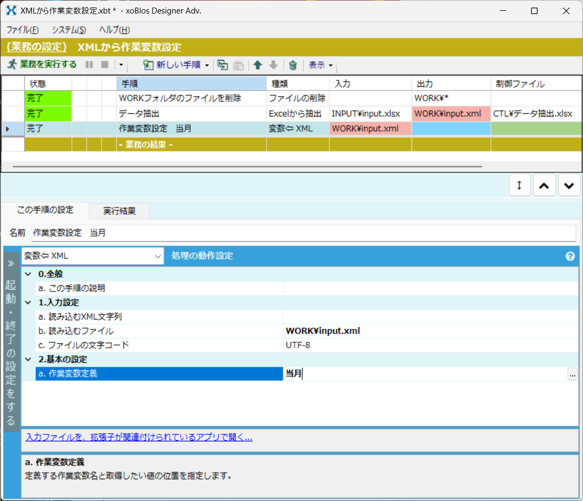583x501 pixels.
Task: Click the xoBlos application logo icon
Action: coord(11,10)
